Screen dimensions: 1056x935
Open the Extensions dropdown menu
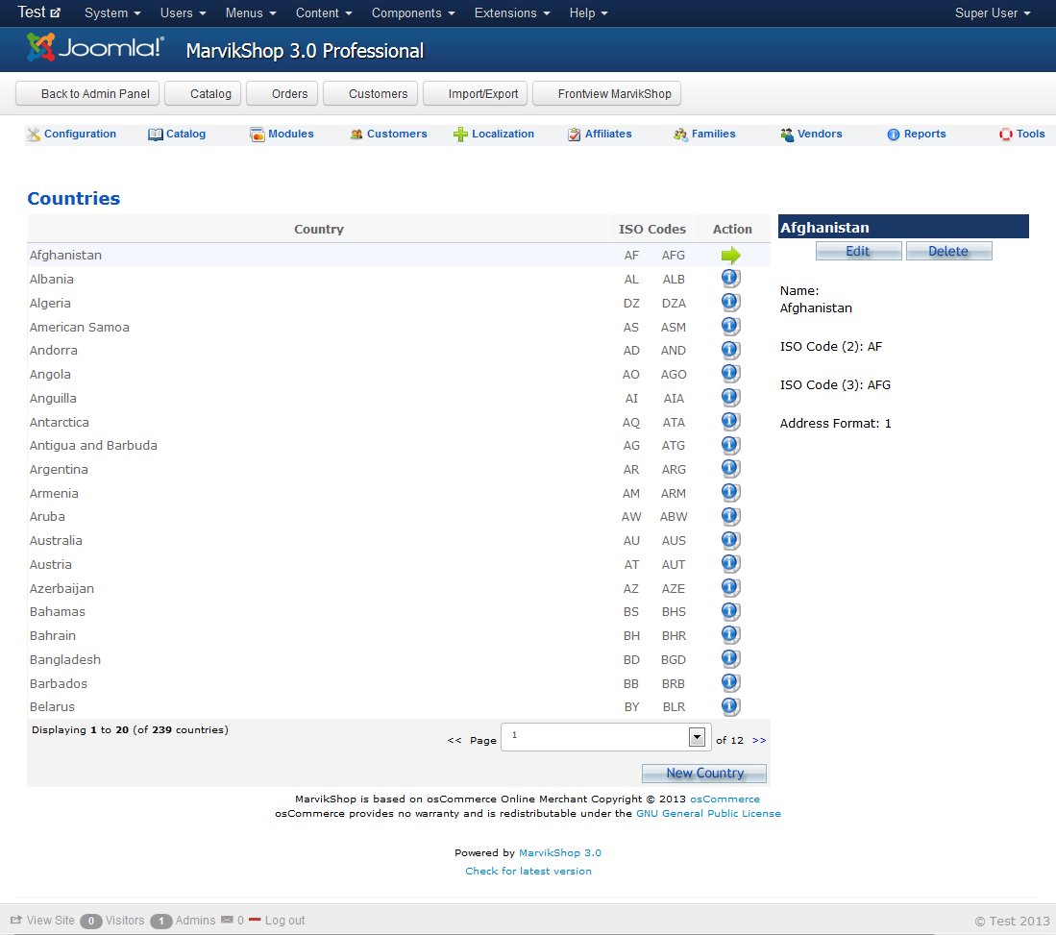[x=512, y=12]
